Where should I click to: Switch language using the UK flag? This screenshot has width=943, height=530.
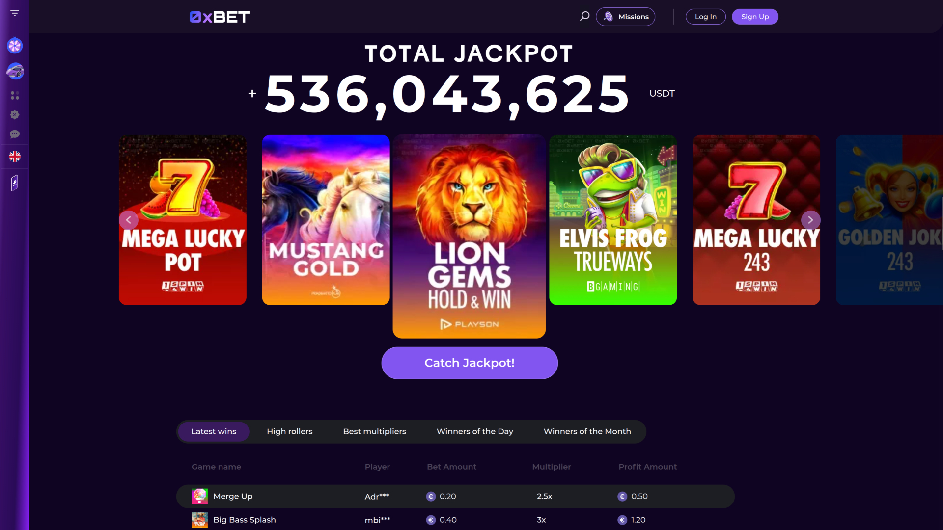click(15, 157)
